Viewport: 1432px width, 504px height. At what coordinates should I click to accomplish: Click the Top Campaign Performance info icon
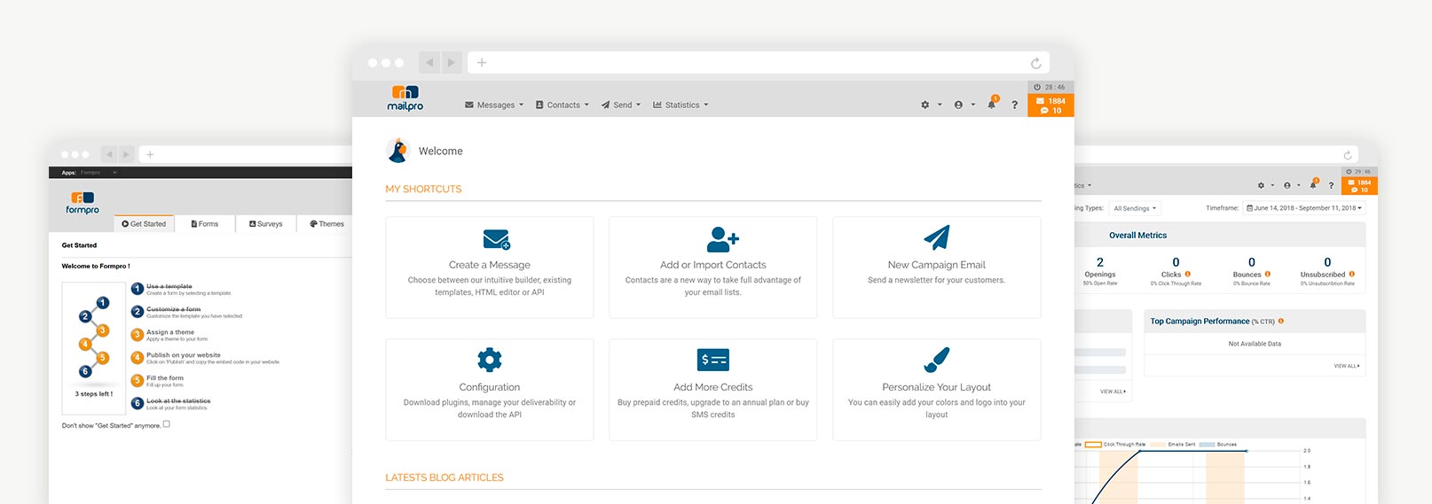(x=1281, y=322)
